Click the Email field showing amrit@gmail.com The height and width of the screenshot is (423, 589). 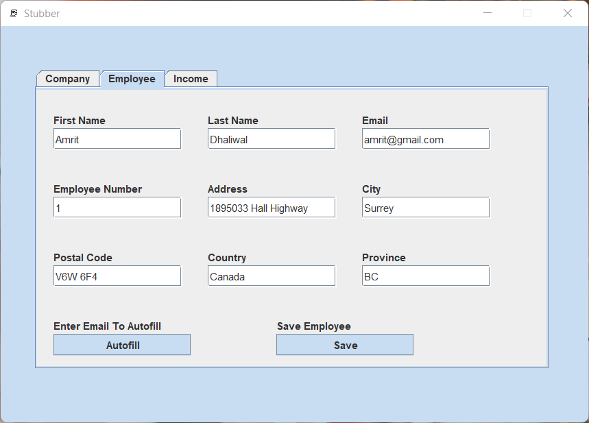(x=426, y=139)
